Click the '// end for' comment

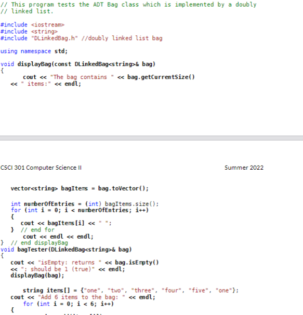pyautogui.click(x=37, y=230)
